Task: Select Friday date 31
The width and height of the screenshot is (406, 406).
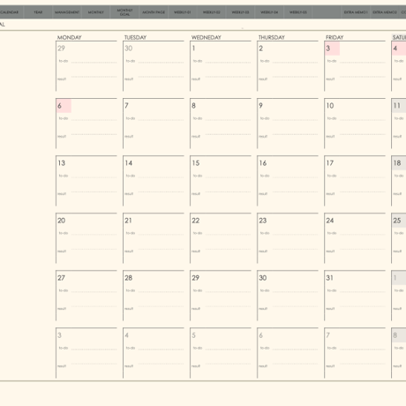Action: 329,278
